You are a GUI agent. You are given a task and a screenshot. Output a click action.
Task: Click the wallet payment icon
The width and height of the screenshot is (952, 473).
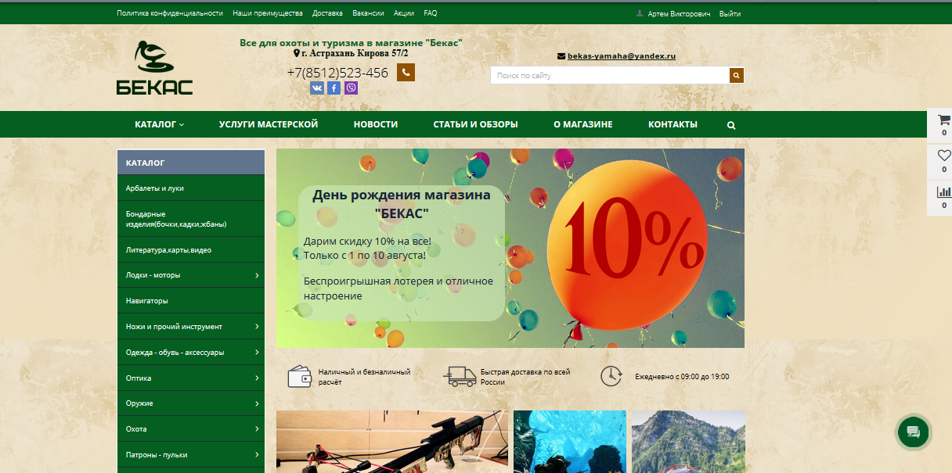coord(300,376)
